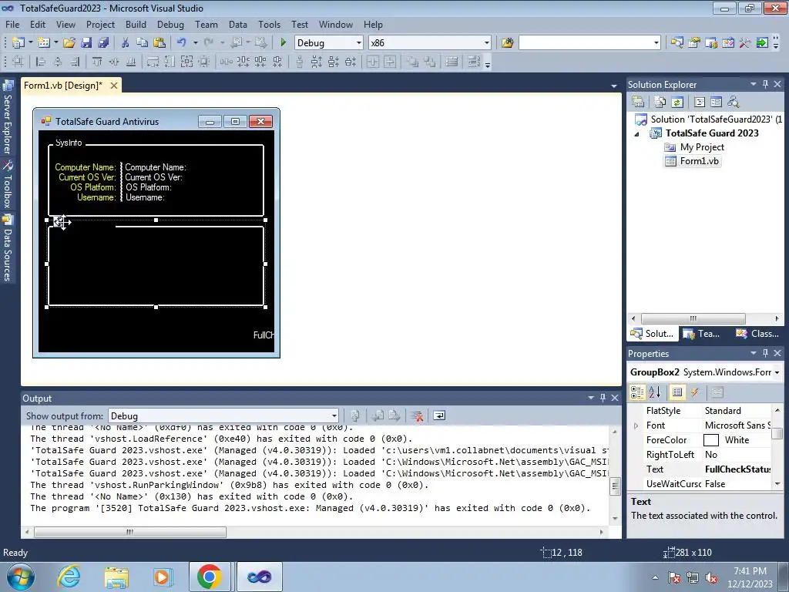The width and height of the screenshot is (789, 592).
Task: Open the Debug menu
Action: 170,24
